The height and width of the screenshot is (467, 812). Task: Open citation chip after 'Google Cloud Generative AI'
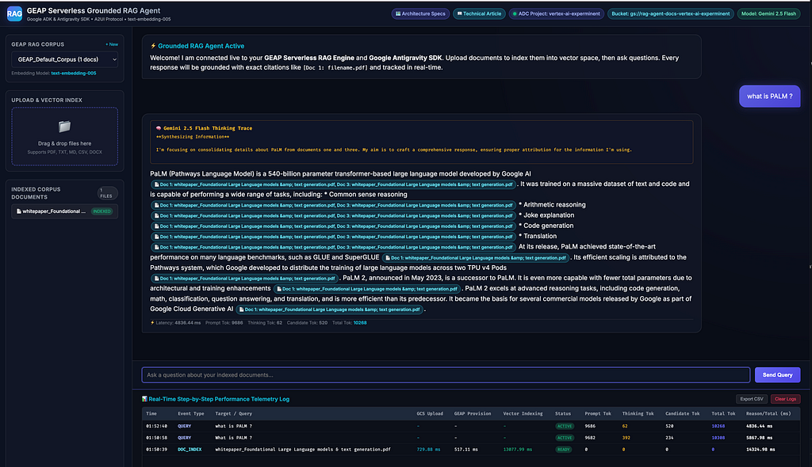click(x=329, y=309)
